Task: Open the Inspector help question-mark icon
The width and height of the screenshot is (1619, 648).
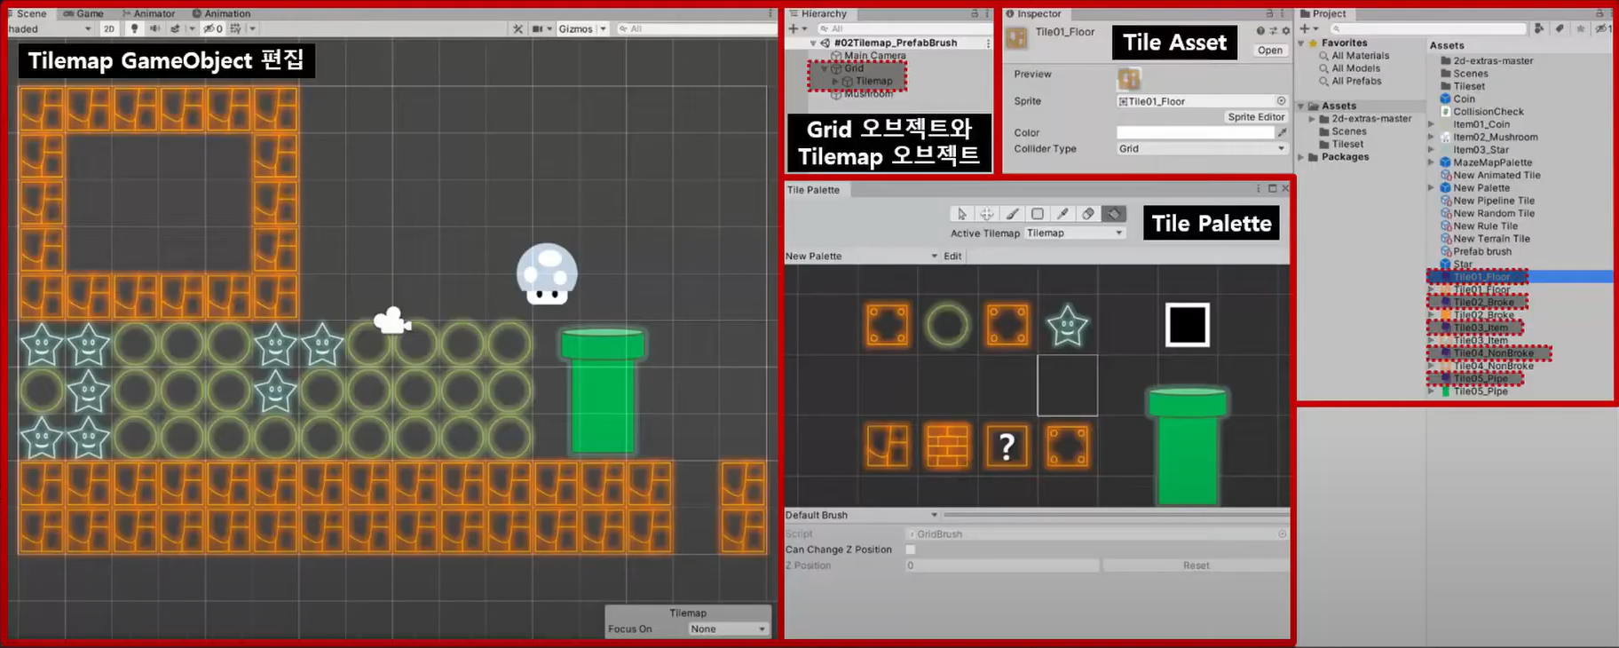Action: [x=1260, y=31]
